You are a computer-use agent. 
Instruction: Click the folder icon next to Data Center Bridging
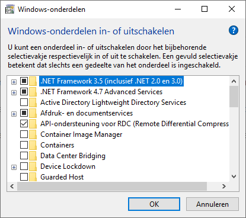pos(33,156)
